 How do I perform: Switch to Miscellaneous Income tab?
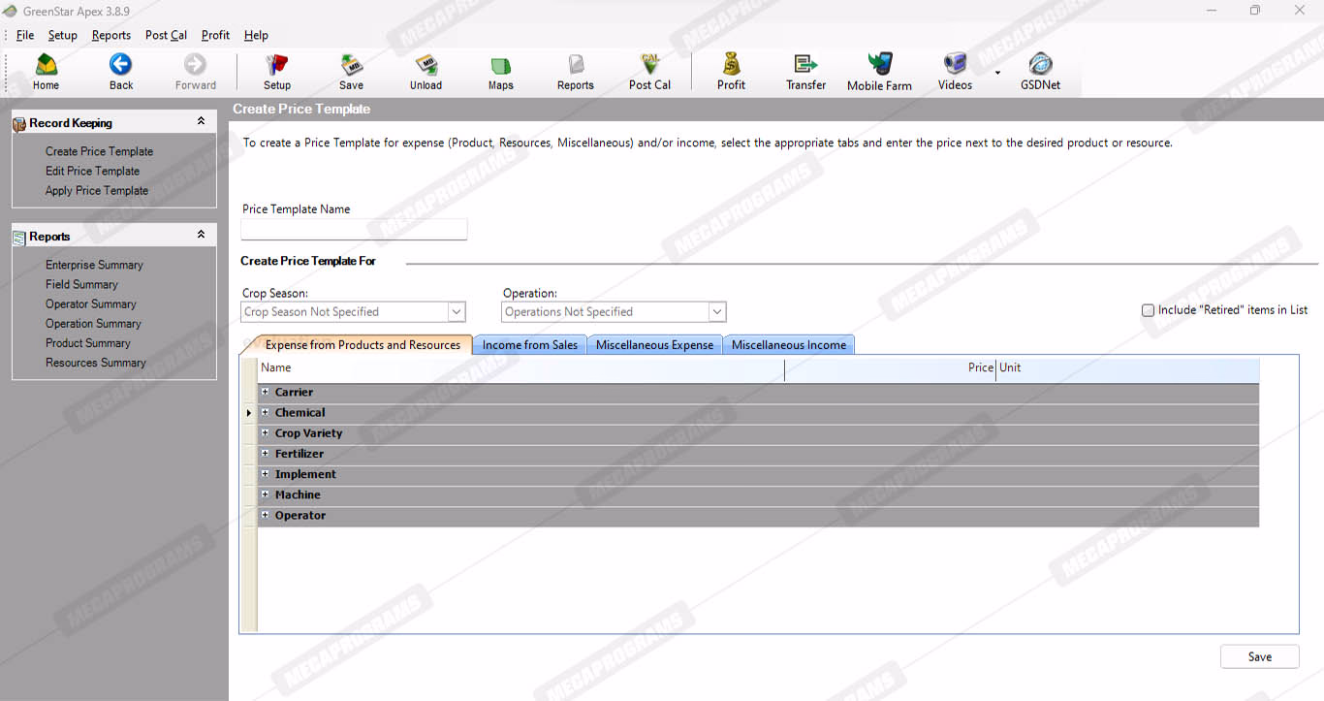click(789, 345)
